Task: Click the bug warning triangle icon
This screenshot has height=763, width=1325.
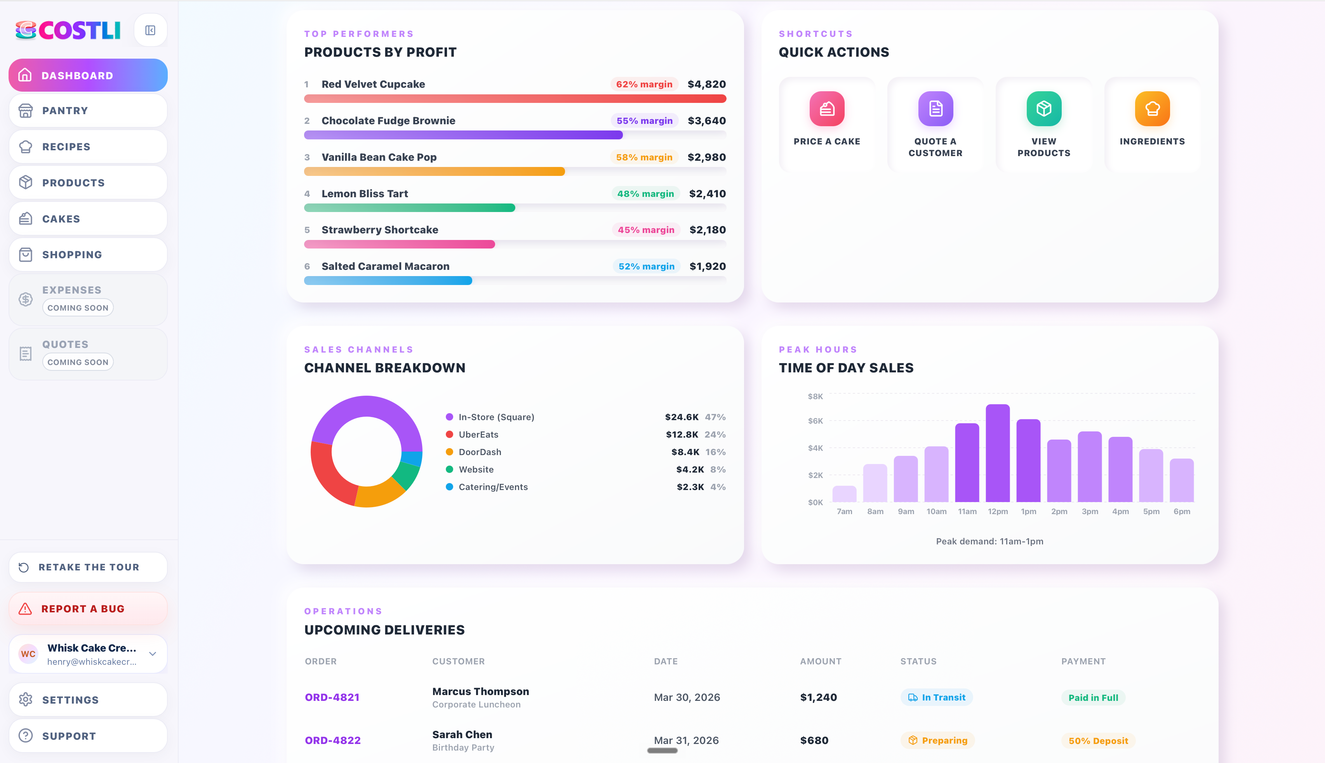Action: 25,608
